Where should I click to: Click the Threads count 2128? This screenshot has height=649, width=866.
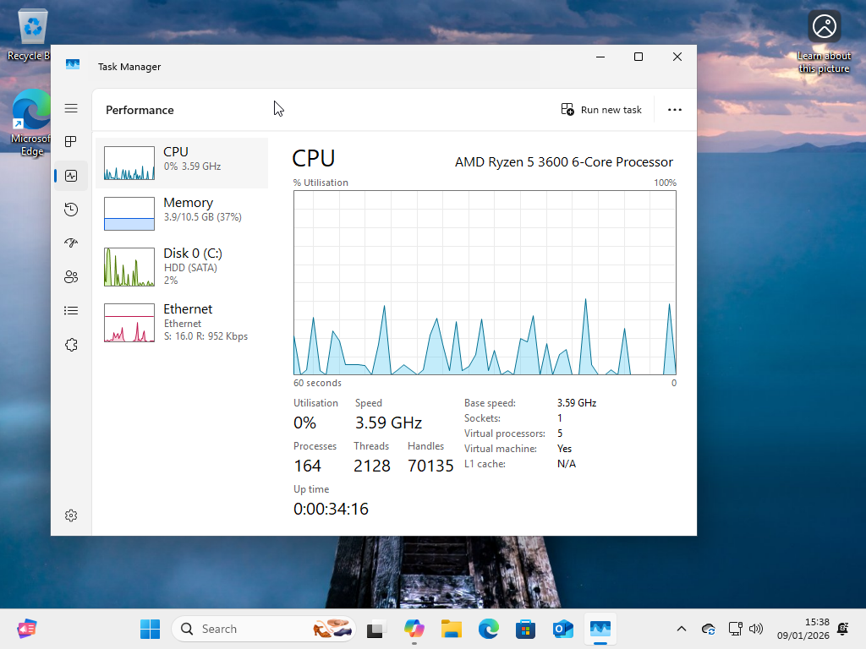click(x=372, y=466)
